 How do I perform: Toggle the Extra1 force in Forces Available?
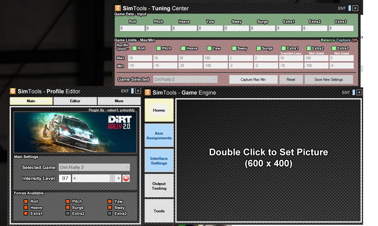(x=26, y=213)
